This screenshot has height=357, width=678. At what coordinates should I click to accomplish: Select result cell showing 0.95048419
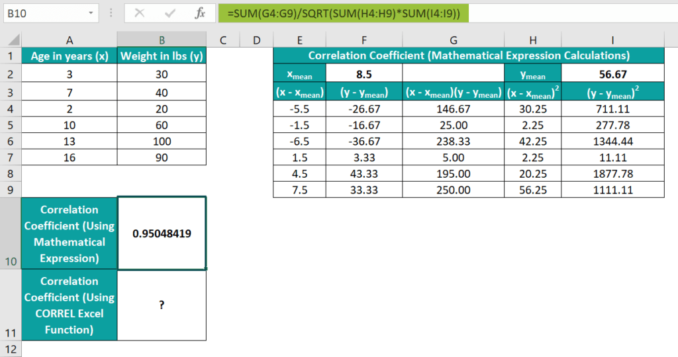pos(162,233)
